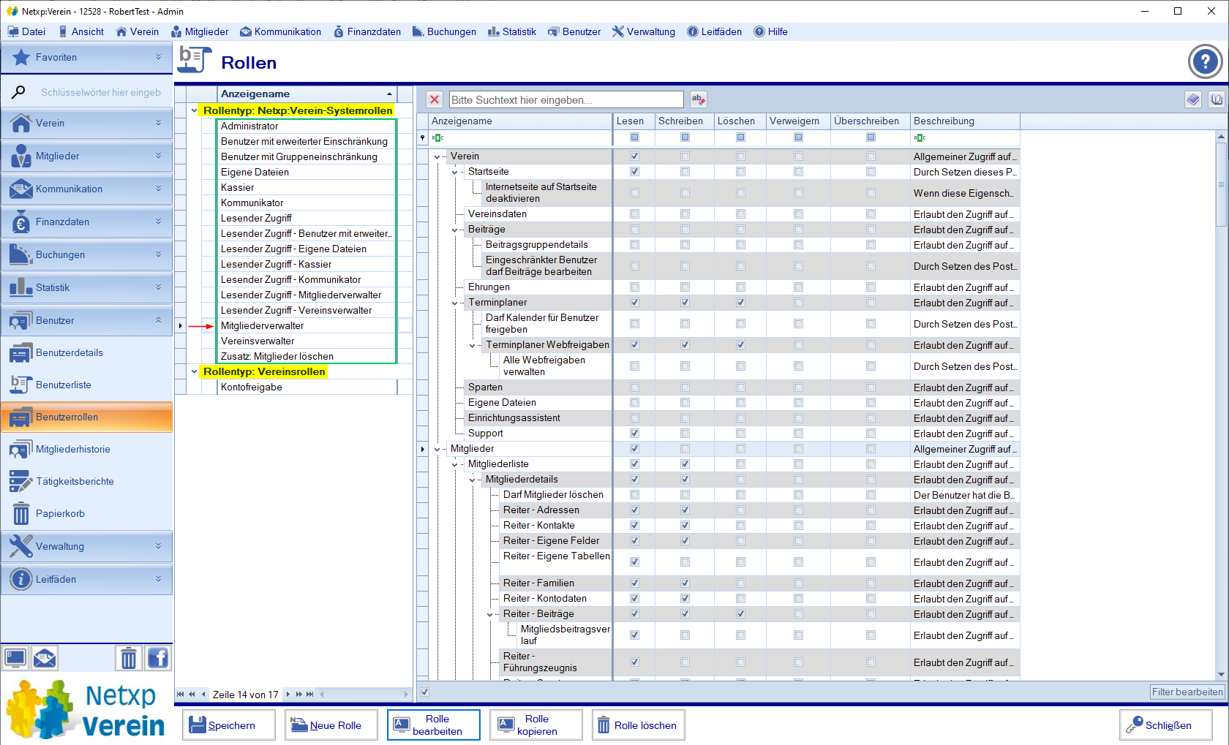This screenshot has height=745, width=1229.
Task: Select Benutzerrollen sidebar entry
Action: tap(86, 417)
